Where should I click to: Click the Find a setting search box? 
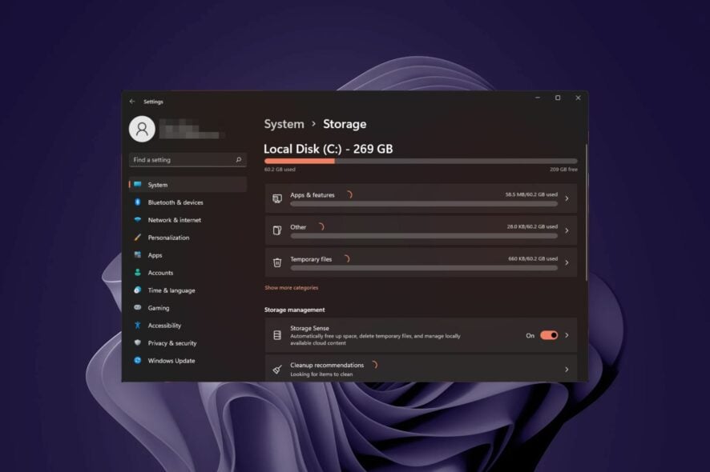tap(188, 159)
